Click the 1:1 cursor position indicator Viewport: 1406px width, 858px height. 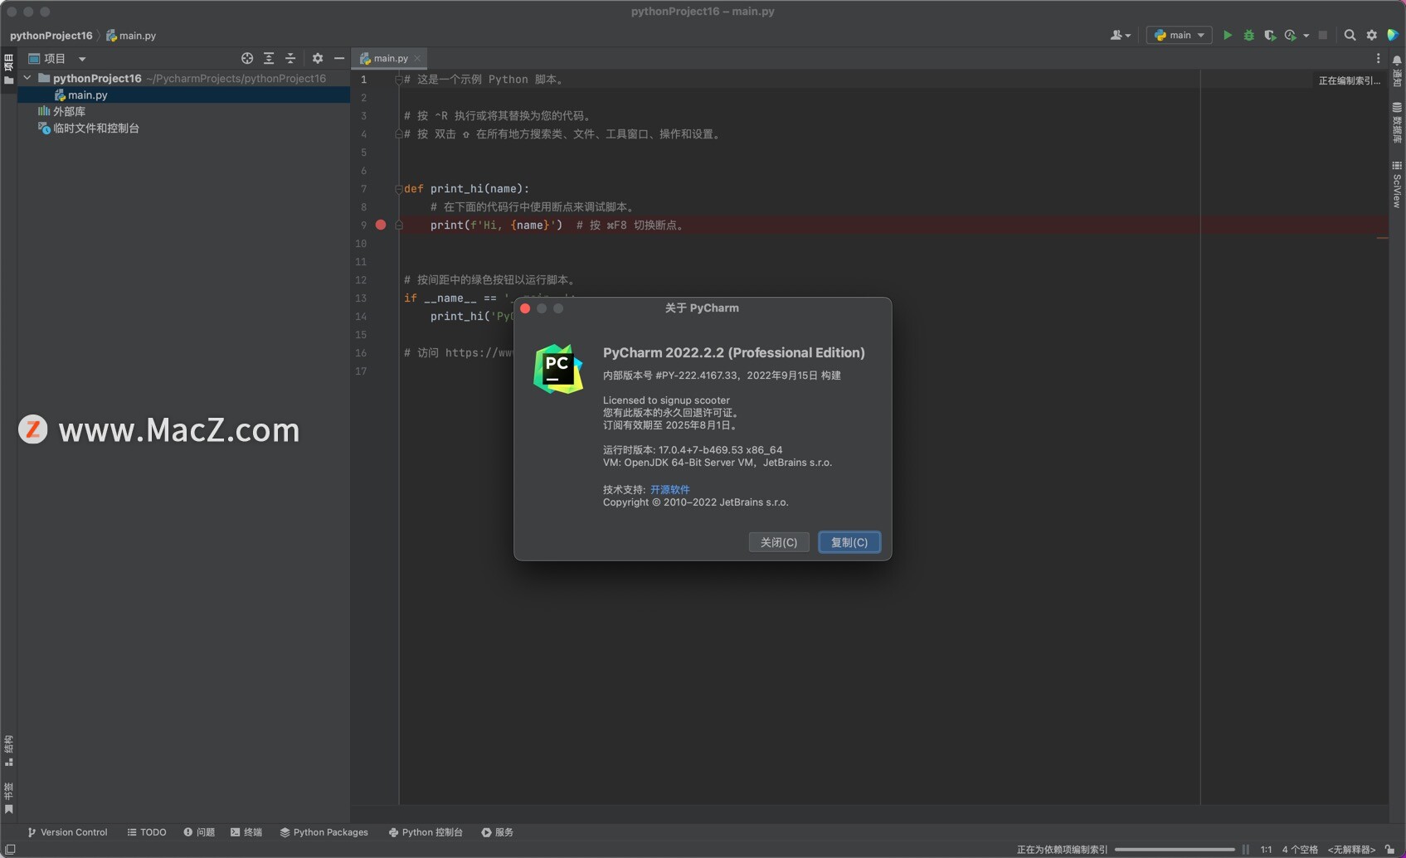[1266, 850]
